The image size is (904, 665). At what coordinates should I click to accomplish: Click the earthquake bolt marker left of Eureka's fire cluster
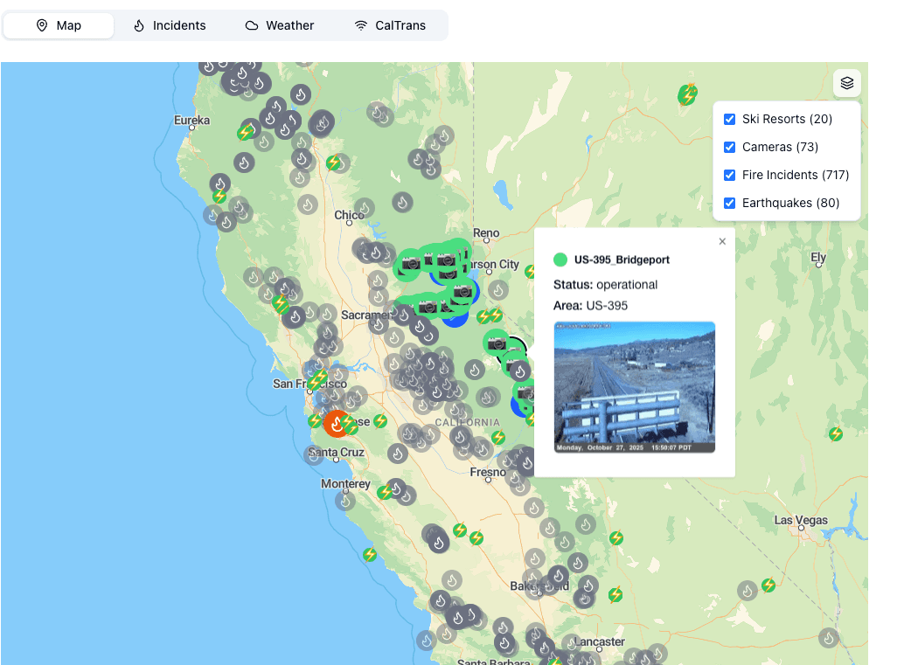(x=245, y=133)
